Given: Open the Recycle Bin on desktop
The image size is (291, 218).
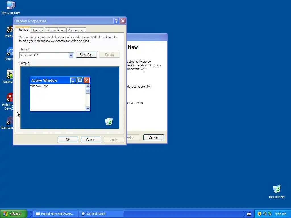Looking at the screenshot, I should [x=277, y=192].
